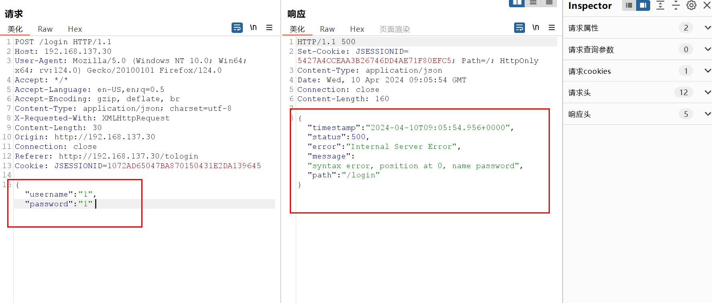Click the Accept-Encoding header line

click(x=97, y=99)
